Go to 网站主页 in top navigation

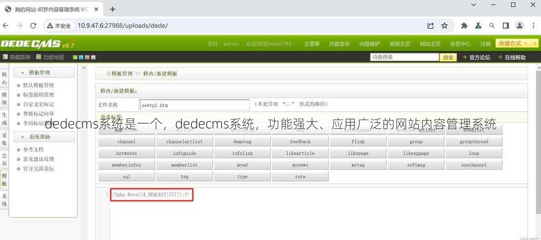430,44
